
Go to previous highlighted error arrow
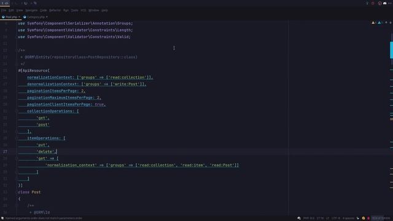pyautogui.click(x=386, y=23)
